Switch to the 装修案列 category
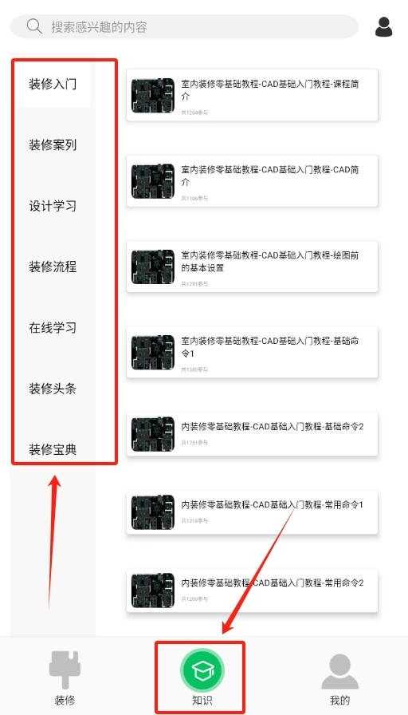This screenshot has height=715, width=408. point(53,145)
